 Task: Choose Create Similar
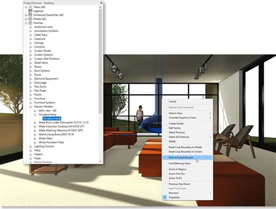click(x=187, y=123)
